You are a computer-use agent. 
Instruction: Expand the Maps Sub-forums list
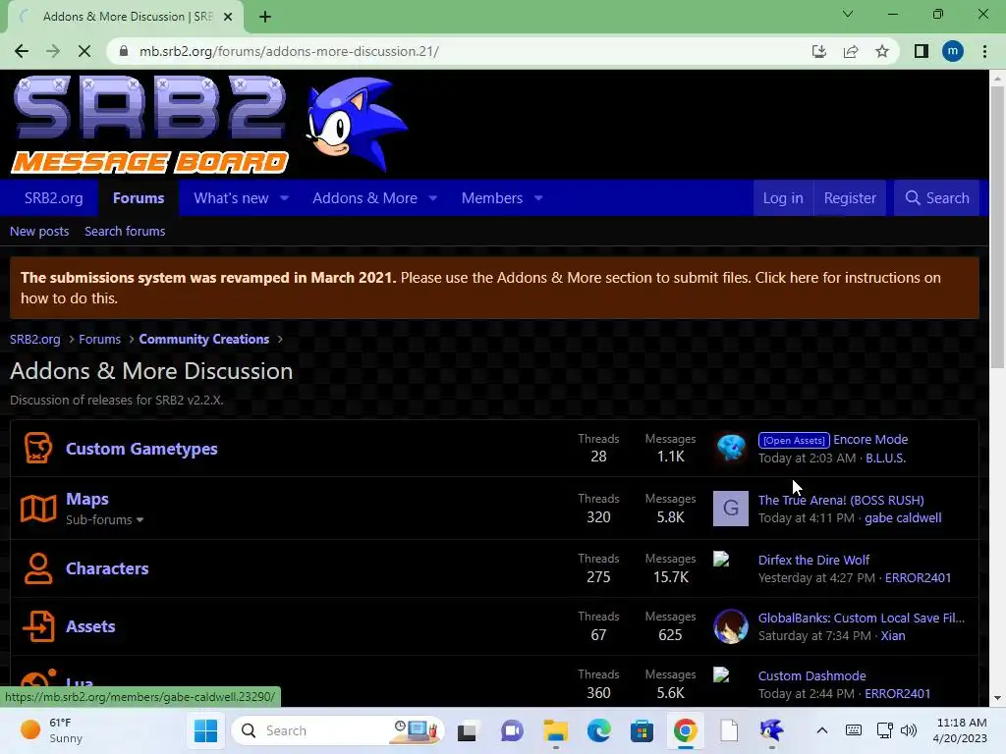(x=104, y=520)
